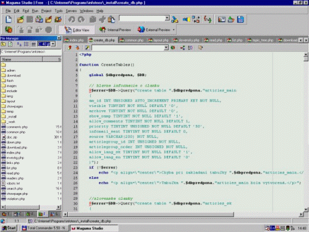Click the picture icon in the main toolbar

222,20
